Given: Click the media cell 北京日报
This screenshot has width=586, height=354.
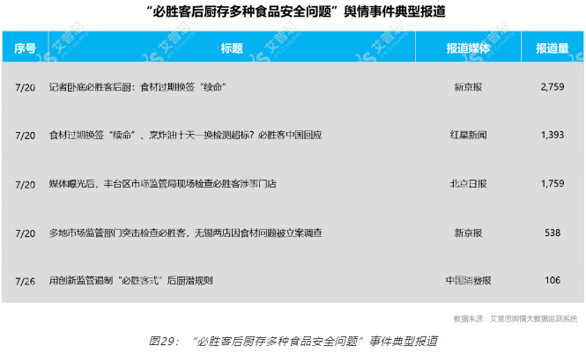Looking at the screenshot, I should 468,184.
